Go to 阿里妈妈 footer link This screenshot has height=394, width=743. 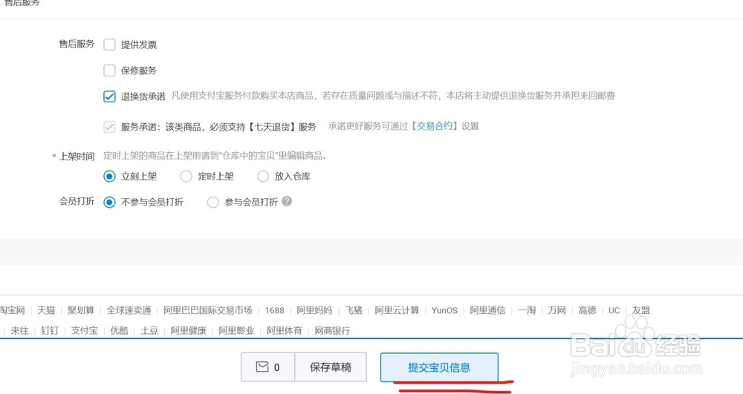(314, 310)
